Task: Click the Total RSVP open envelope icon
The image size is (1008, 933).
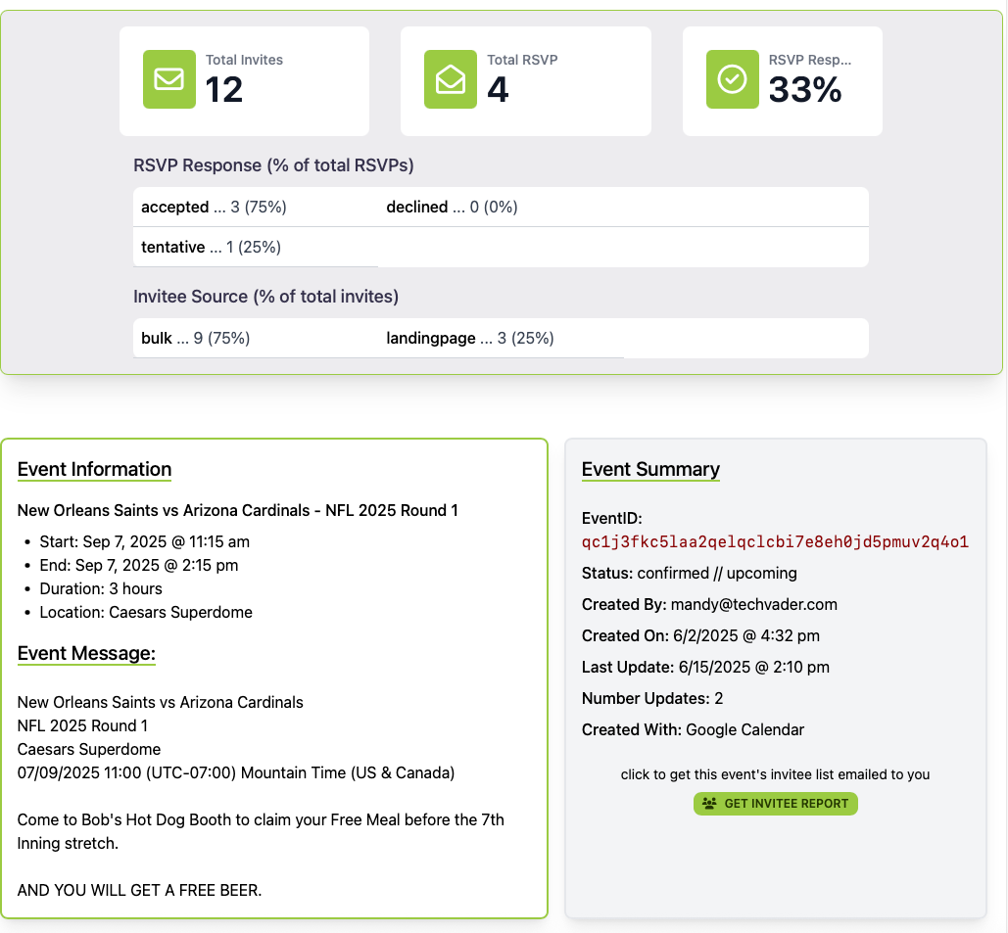Action: [451, 79]
